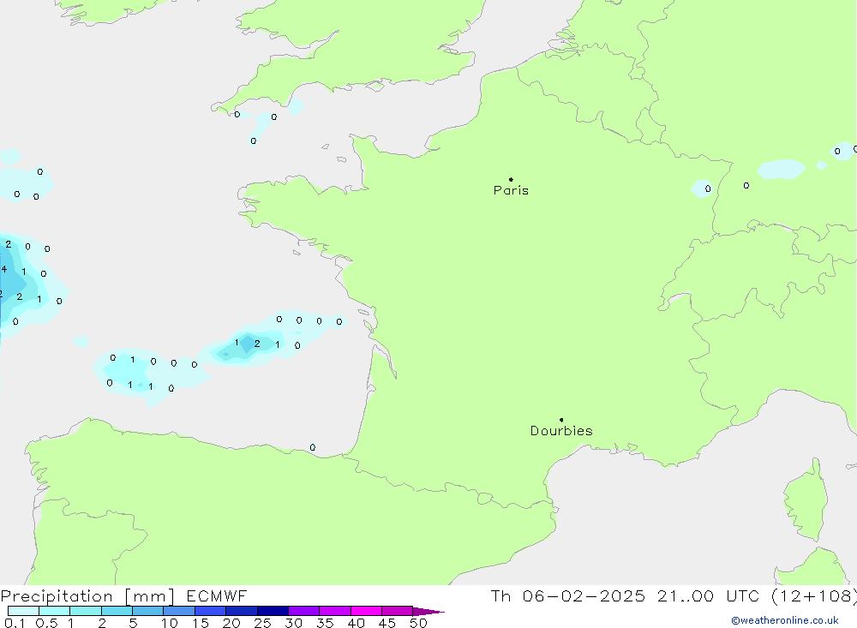Click the legend scale value '25'
The width and height of the screenshot is (857, 628).
[x=262, y=623]
